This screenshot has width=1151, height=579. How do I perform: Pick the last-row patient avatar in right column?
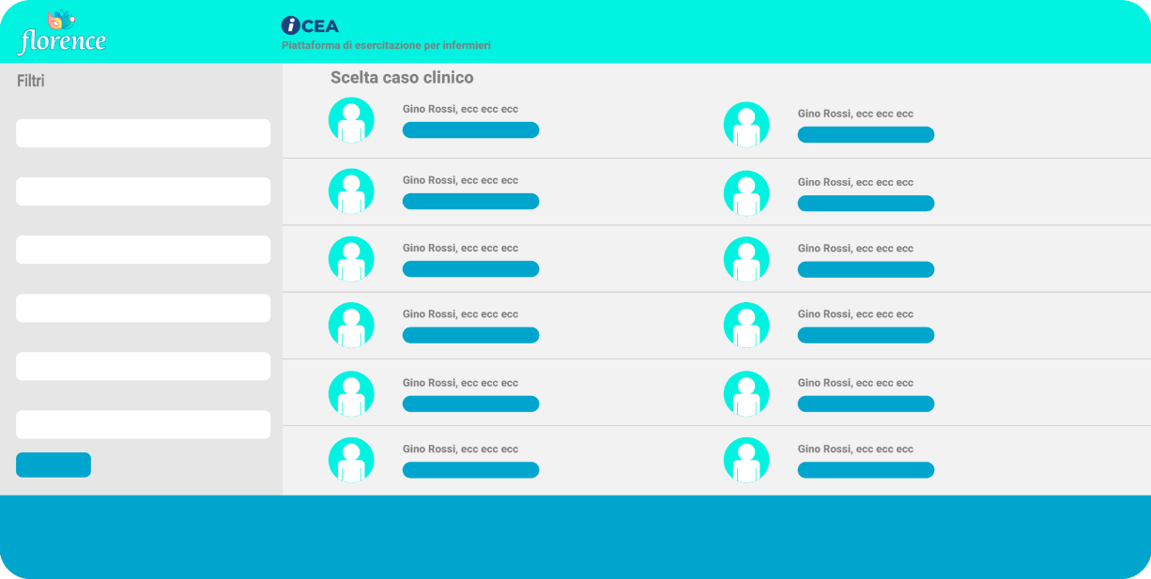(746, 460)
